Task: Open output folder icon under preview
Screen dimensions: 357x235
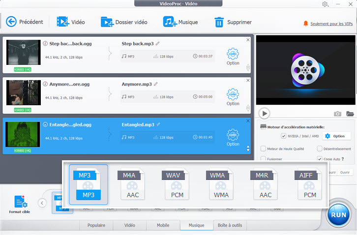Action: click(350, 114)
